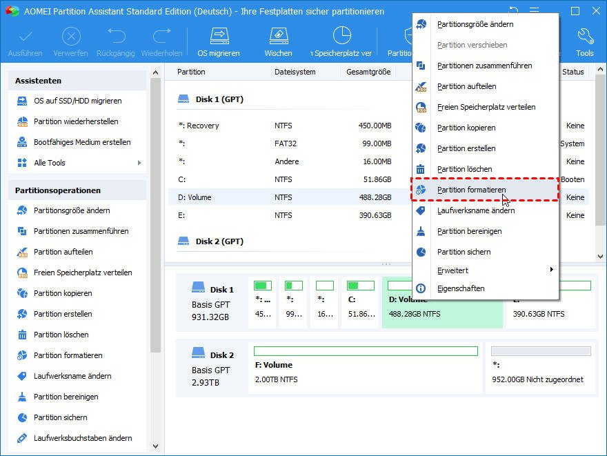Click the Rückgängig undo icon
607x456 pixels.
[116, 36]
